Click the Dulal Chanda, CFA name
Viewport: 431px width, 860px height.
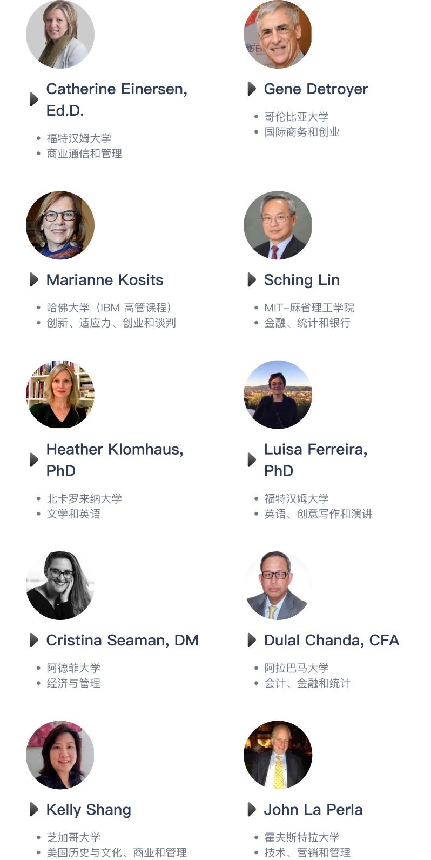(332, 641)
